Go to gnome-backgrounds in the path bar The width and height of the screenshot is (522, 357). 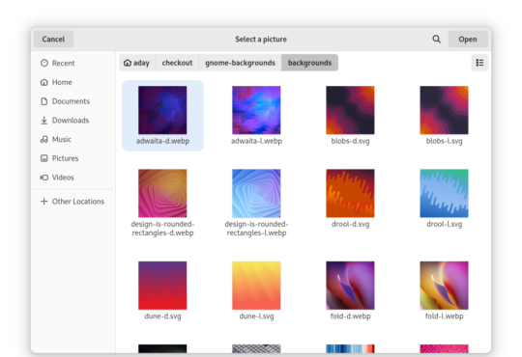240,63
